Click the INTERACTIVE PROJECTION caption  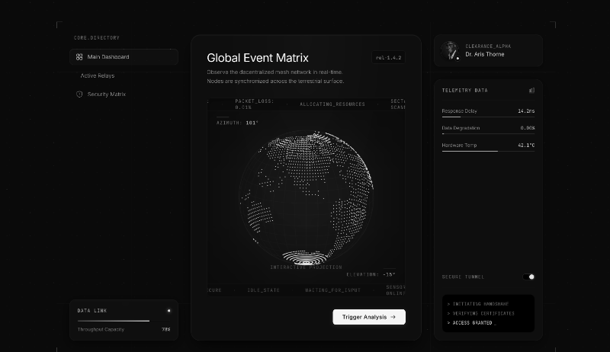[x=307, y=267]
